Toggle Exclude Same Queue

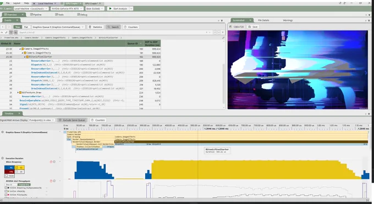click(72, 120)
